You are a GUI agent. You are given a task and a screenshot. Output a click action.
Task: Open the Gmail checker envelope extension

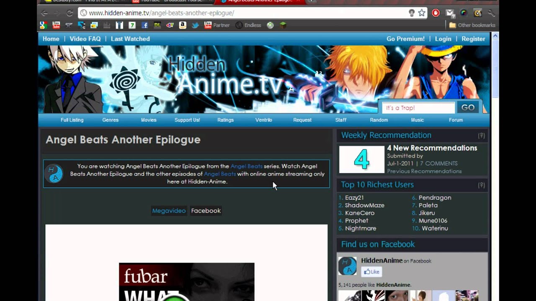450,13
